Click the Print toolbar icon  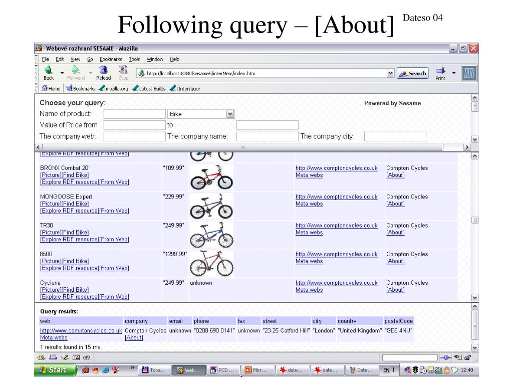(440, 70)
